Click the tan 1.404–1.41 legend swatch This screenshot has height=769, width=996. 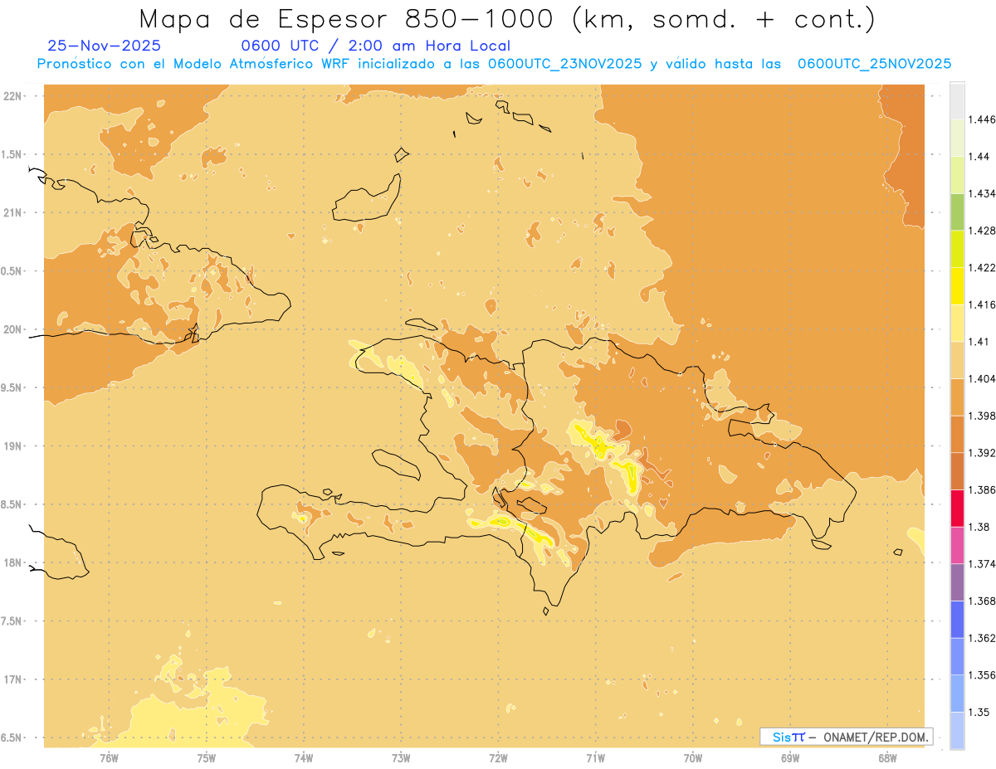point(957,360)
